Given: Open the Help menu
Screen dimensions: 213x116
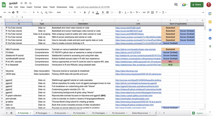Looking at the screenshot, I should (x=71, y=7).
